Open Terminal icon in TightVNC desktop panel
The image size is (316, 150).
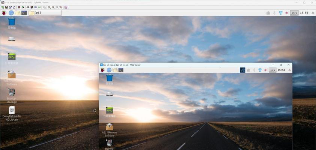coord(24,13)
